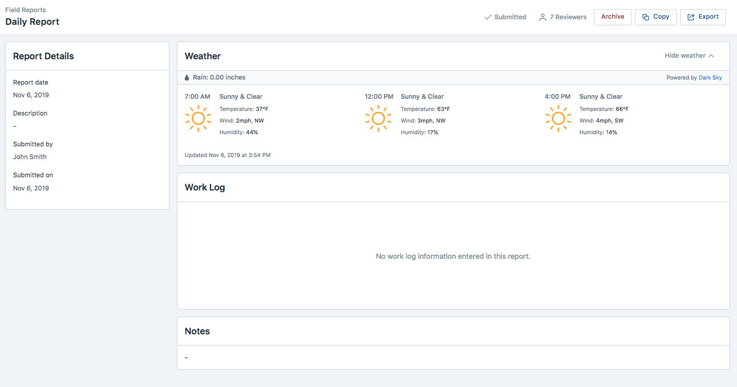The image size is (737, 387).
Task: Click the 12:00 PM sun icon
Action: pos(378,118)
